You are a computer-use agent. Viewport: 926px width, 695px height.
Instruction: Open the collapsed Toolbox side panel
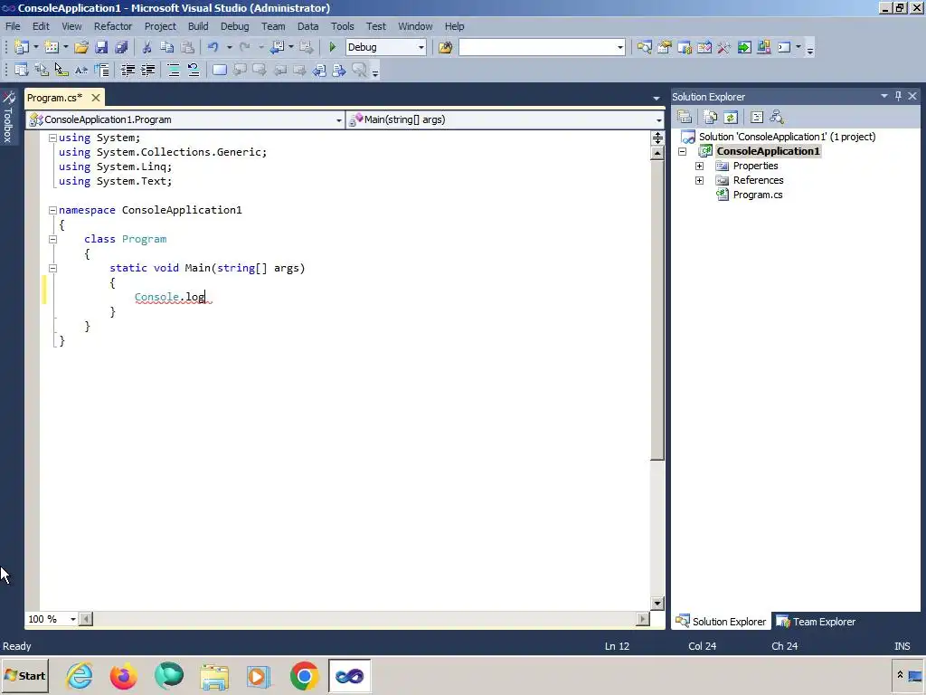pyautogui.click(x=7, y=117)
